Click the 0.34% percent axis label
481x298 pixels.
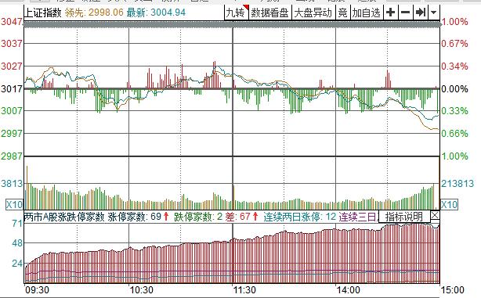click(454, 66)
